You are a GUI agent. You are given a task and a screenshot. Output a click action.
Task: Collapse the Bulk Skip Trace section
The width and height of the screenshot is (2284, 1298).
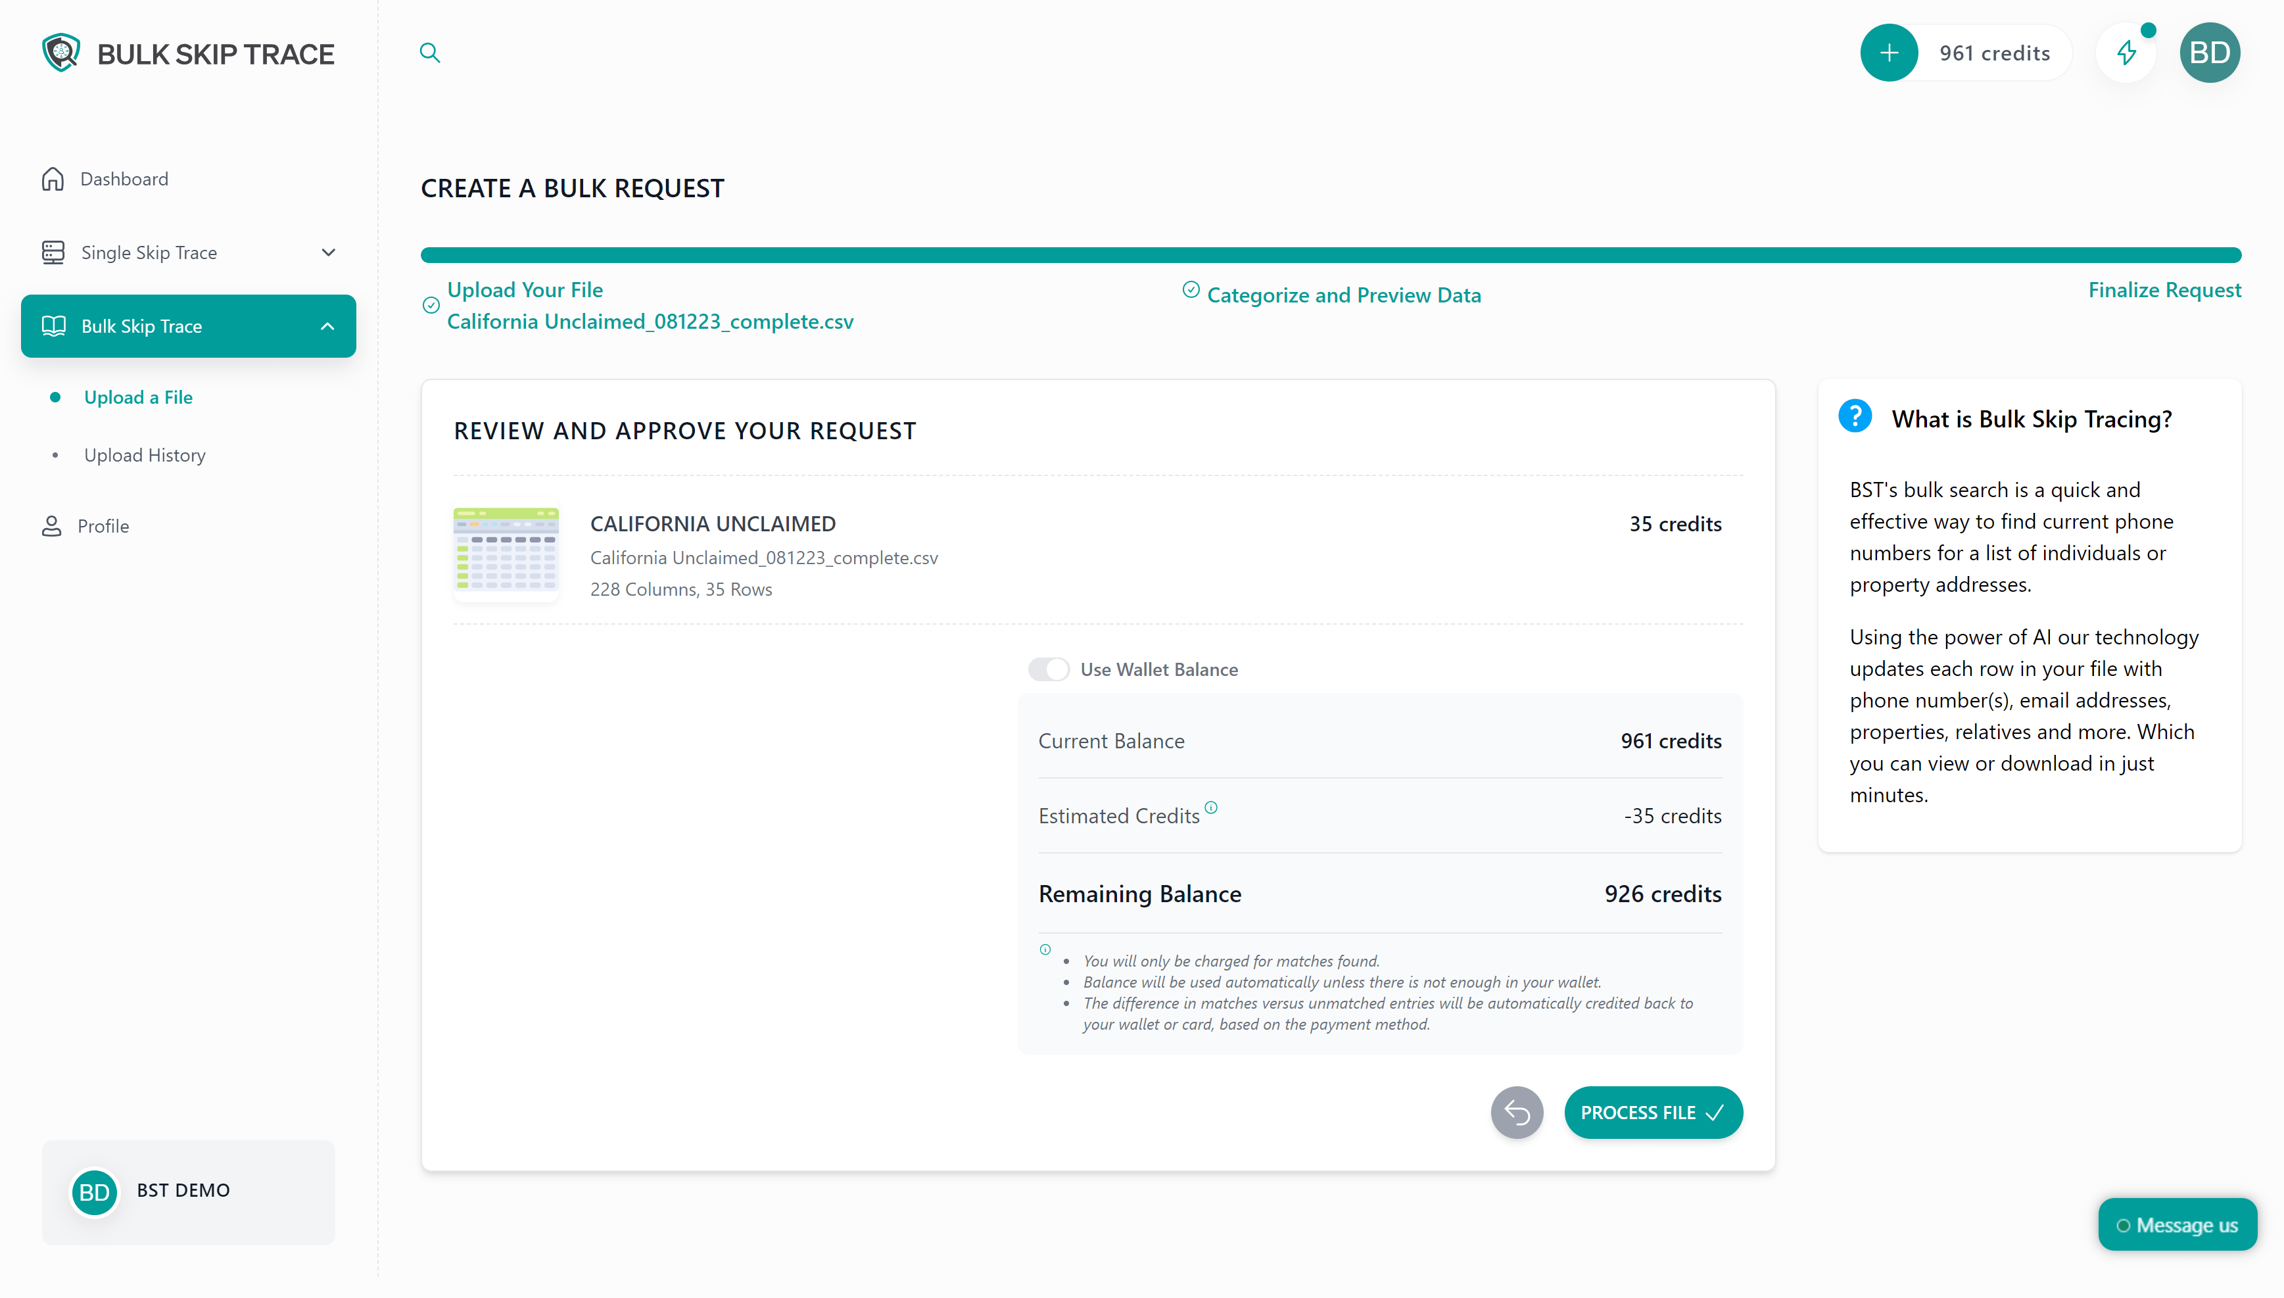coord(326,325)
